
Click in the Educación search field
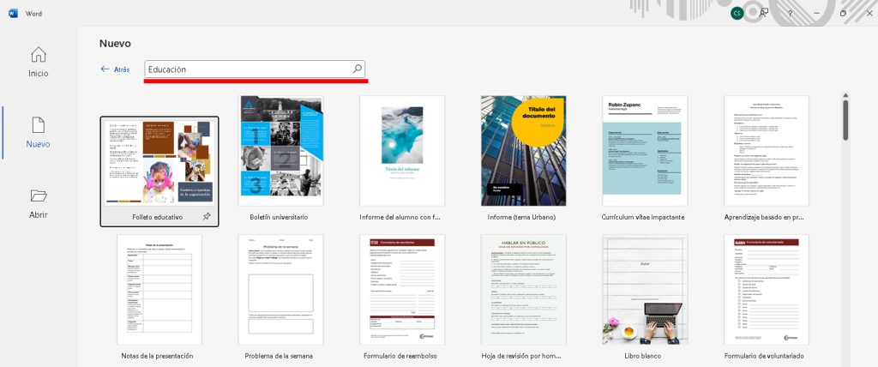pyautogui.click(x=247, y=69)
